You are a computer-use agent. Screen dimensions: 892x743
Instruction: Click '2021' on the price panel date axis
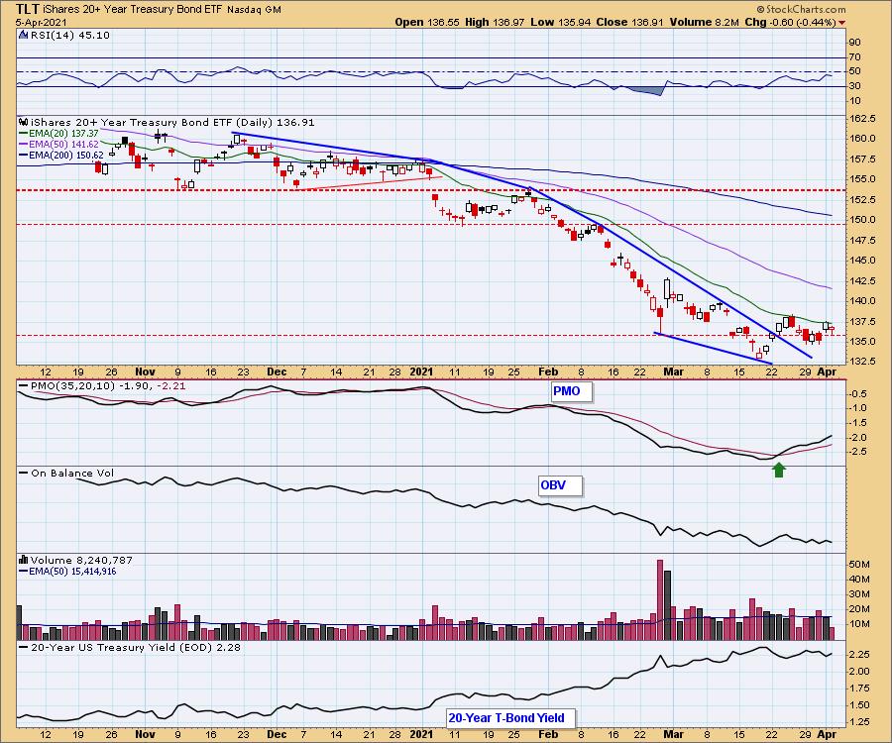(x=421, y=371)
